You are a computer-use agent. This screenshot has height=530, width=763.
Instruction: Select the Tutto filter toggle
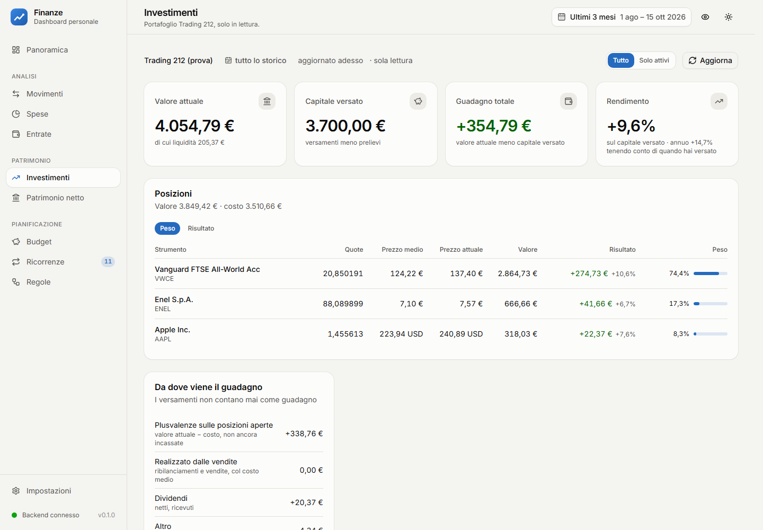[621, 60]
